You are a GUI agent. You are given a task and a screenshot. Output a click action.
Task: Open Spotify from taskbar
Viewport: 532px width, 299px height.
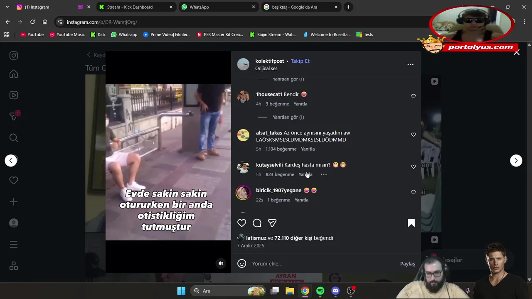pos(320,291)
